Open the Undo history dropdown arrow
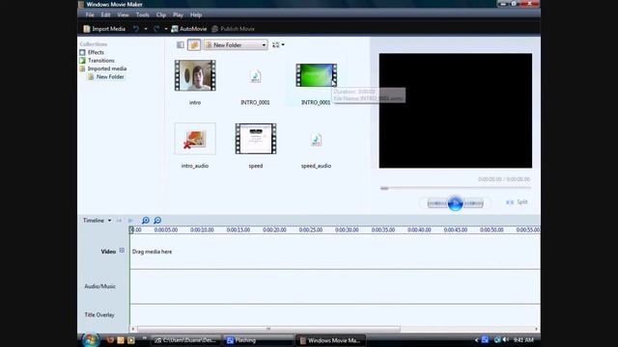The image size is (618, 347). pyautogui.click(x=146, y=29)
